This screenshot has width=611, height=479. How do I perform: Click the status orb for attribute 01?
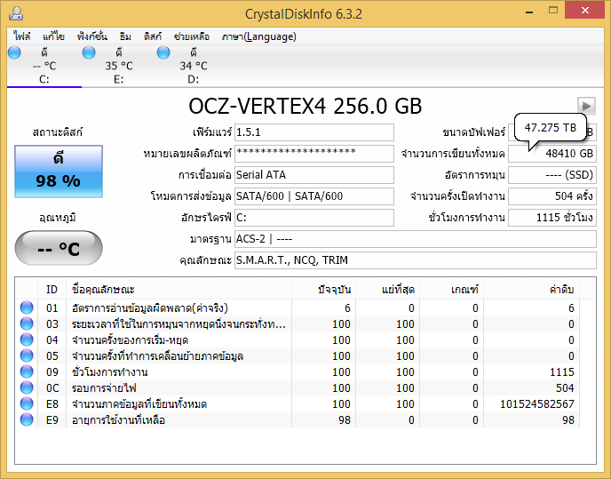pos(27,307)
